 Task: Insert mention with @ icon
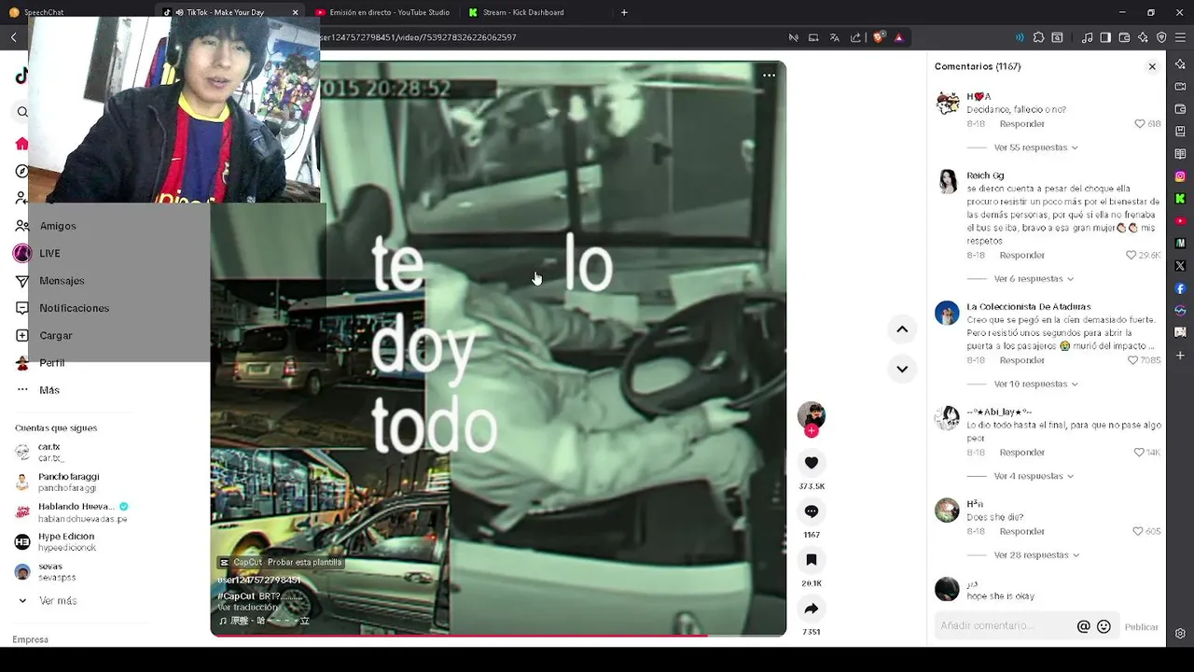point(1083,626)
